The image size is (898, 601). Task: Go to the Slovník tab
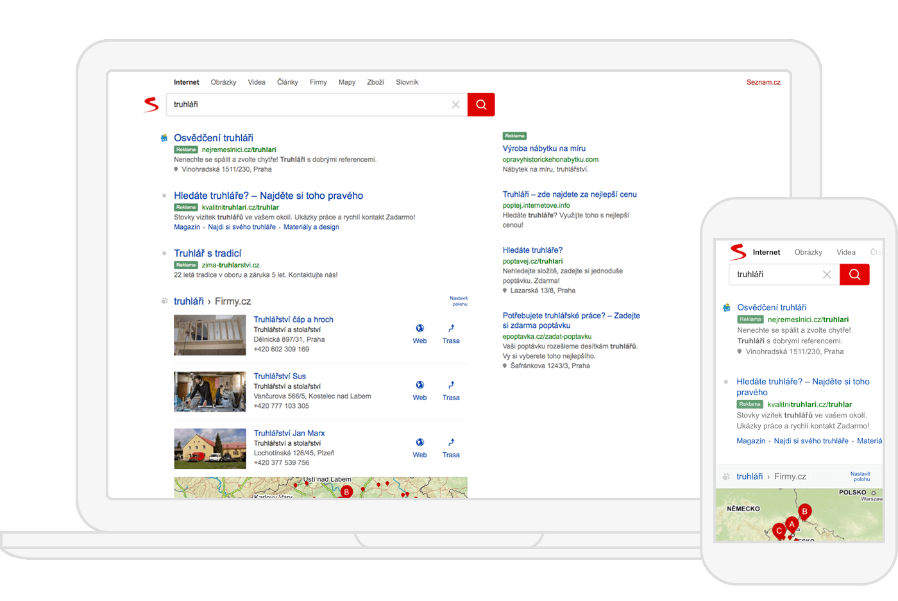click(407, 82)
